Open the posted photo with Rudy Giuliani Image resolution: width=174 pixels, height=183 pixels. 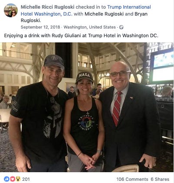pos(87,107)
